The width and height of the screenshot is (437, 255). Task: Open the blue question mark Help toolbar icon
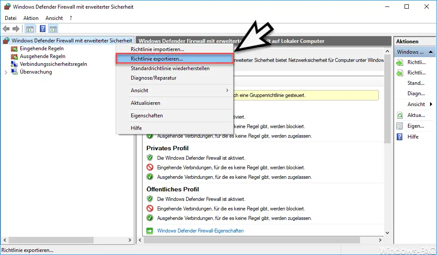tap(42, 29)
